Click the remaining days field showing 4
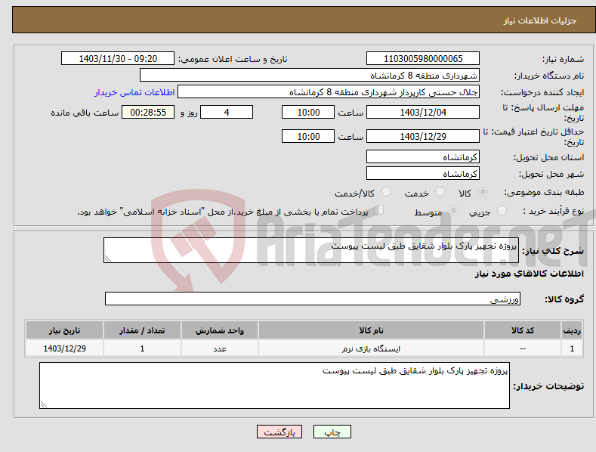The height and width of the screenshot is (452, 596). [227, 112]
